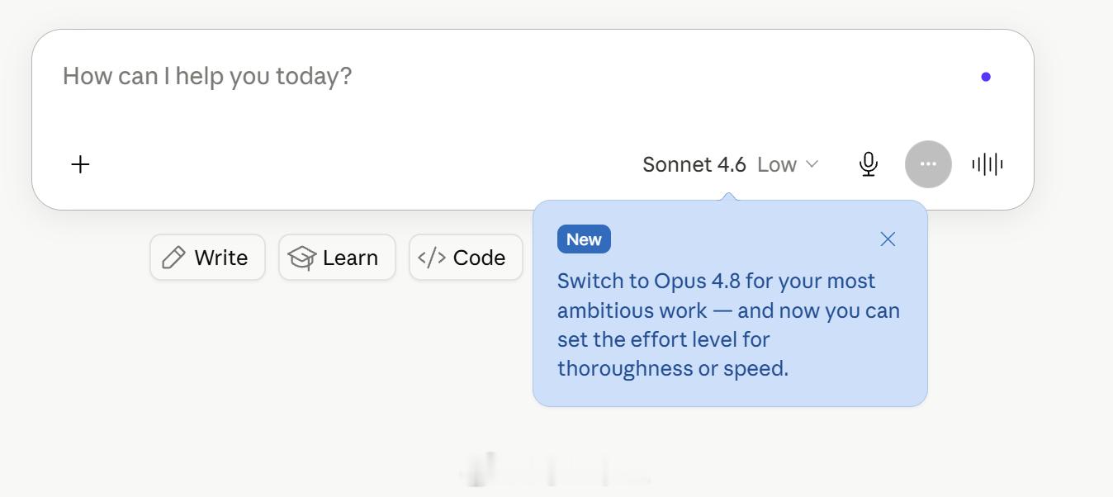
Task: Launch voice mode with the waveform icon
Action: pyautogui.click(x=987, y=164)
